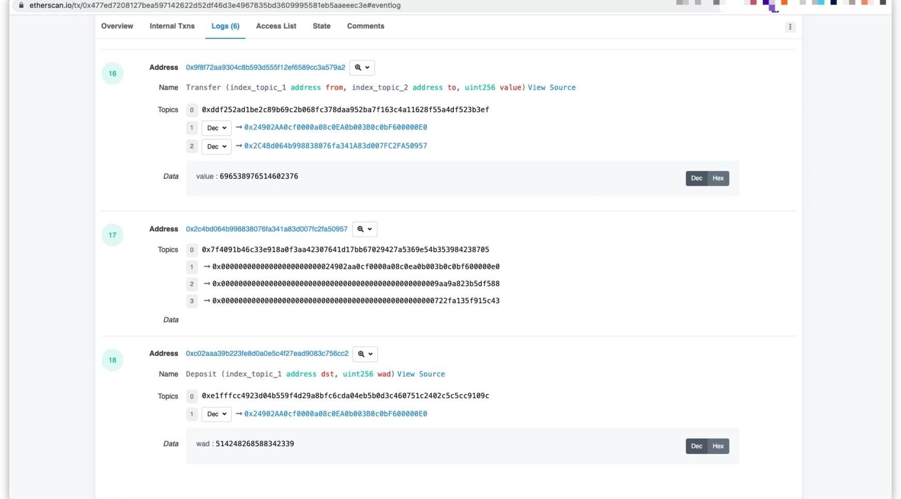Switch to the Internal Txns tab
This screenshot has height=499, width=901.
click(172, 26)
